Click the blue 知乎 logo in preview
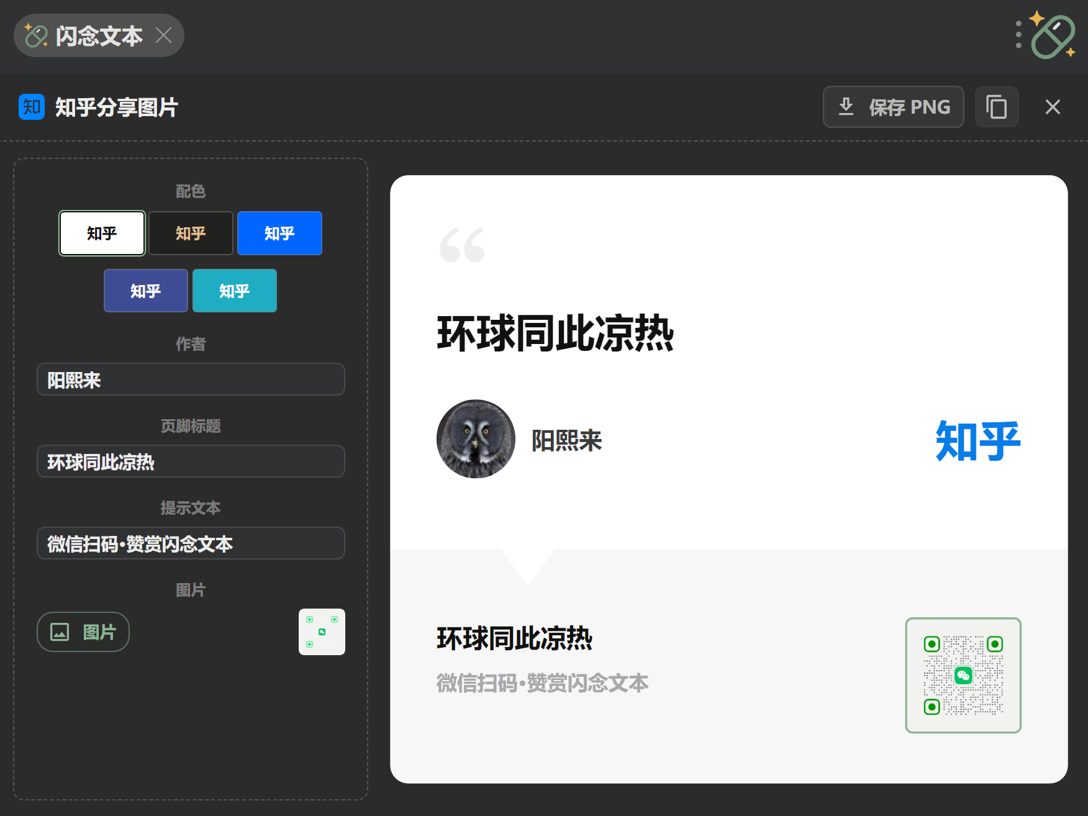 point(978,441)
